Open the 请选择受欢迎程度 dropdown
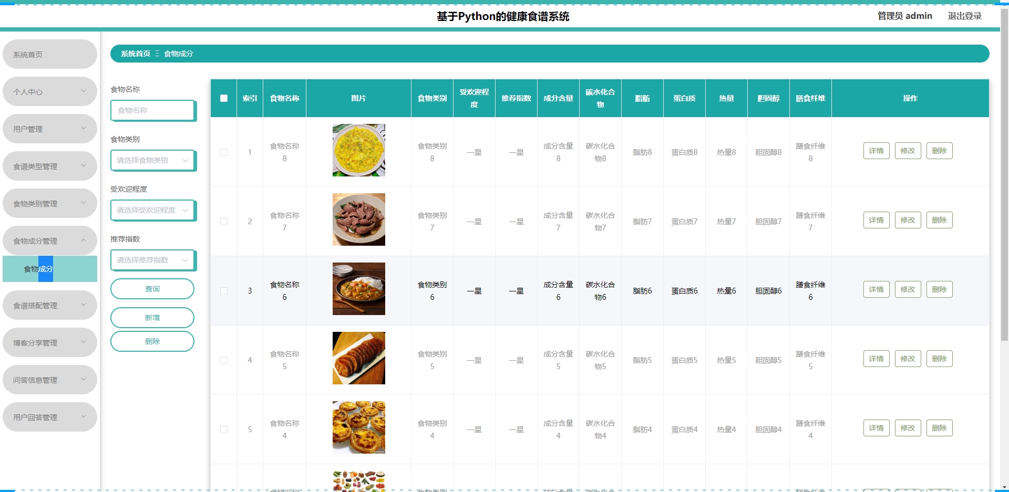The width and height of the screenshot is (1009, 492). tap(153, 210)
